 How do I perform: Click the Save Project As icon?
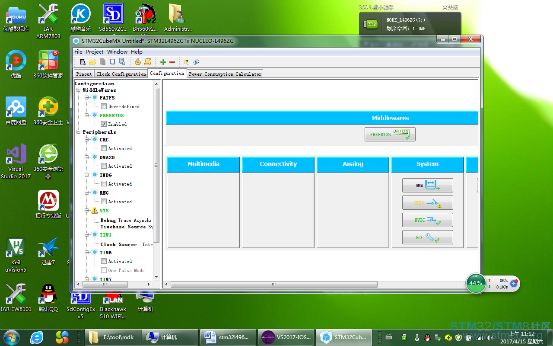122,62
